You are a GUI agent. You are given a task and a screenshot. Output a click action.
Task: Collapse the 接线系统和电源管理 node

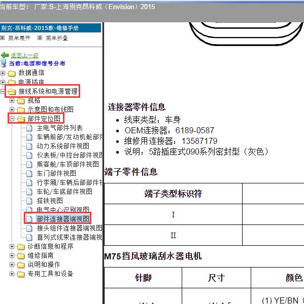click(x=3, y=91)
